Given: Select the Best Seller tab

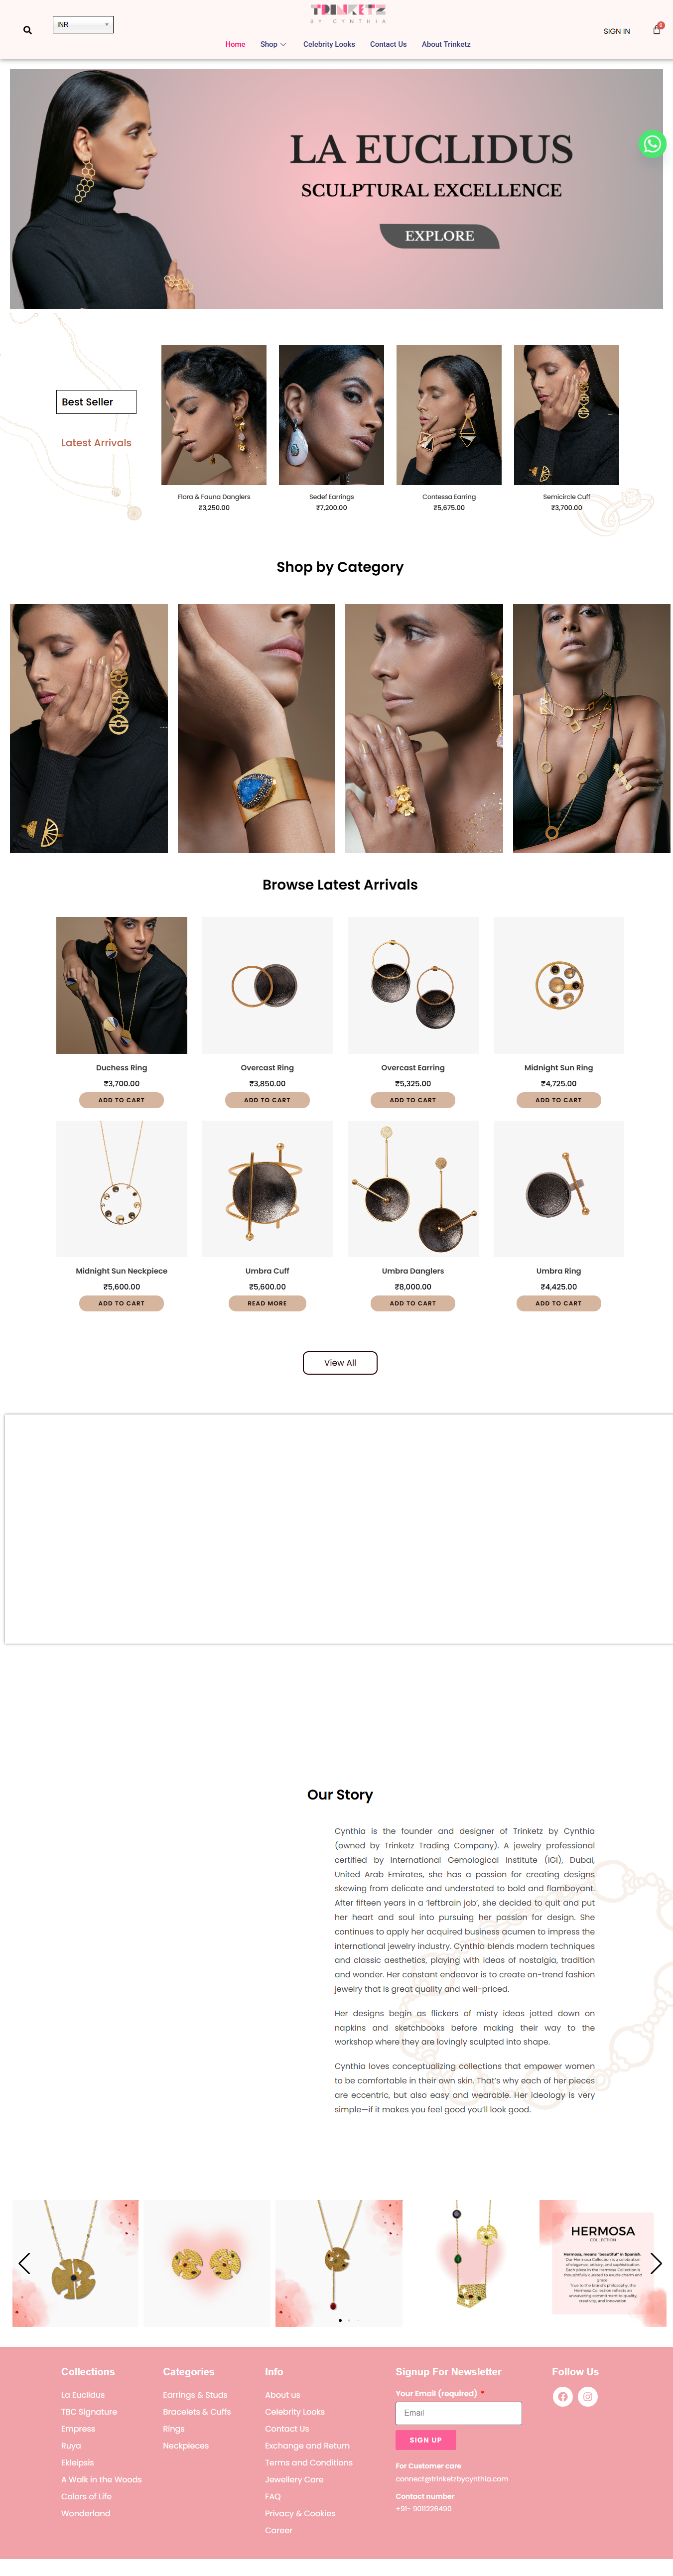Looking at the screenshot, I should [96, 402].
